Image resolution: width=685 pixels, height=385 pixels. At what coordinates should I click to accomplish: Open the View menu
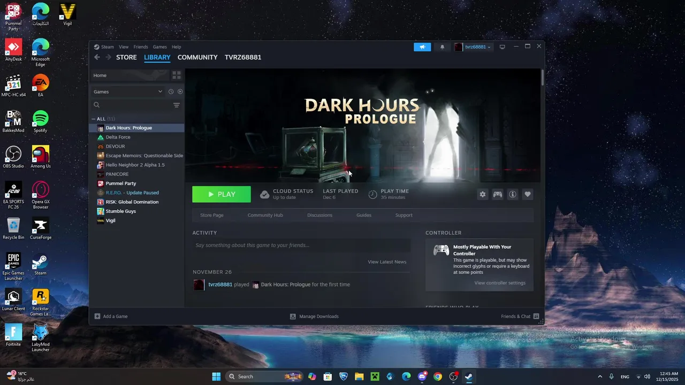point(124,47)
